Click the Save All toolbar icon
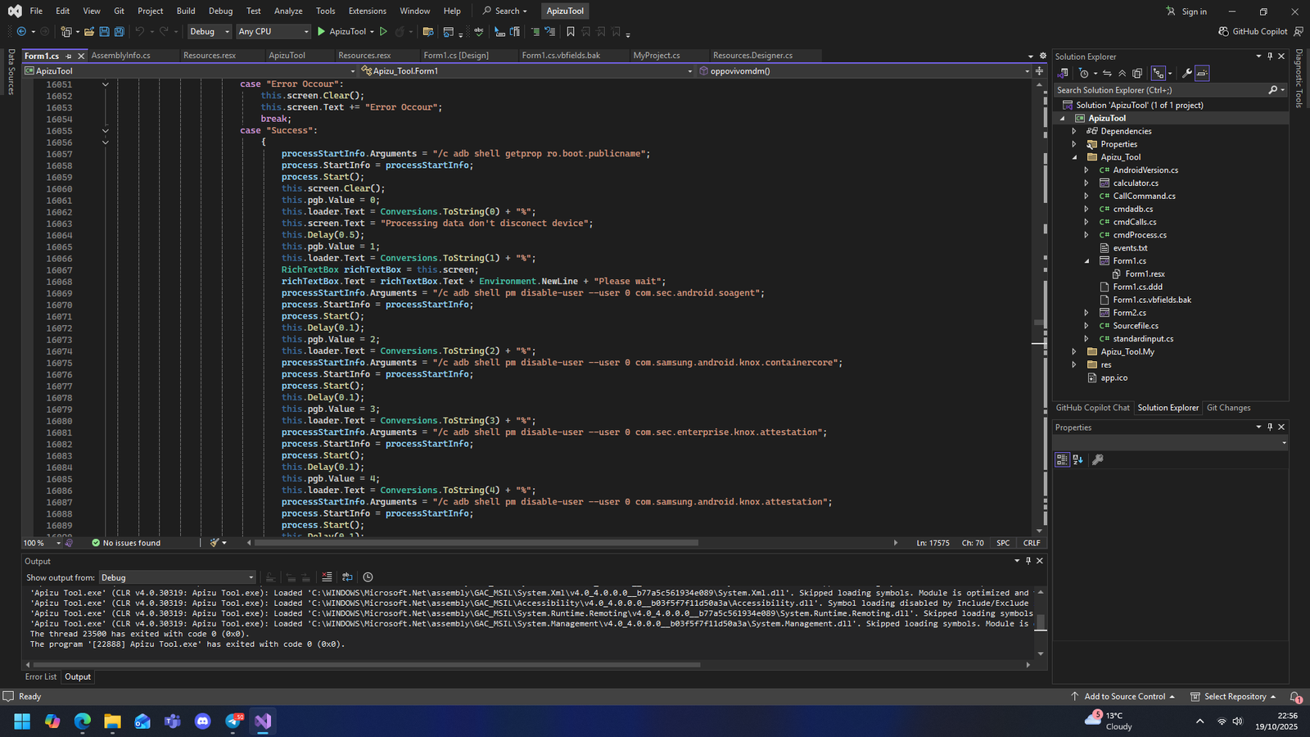 pyautogui.click(x=119, y=32)
